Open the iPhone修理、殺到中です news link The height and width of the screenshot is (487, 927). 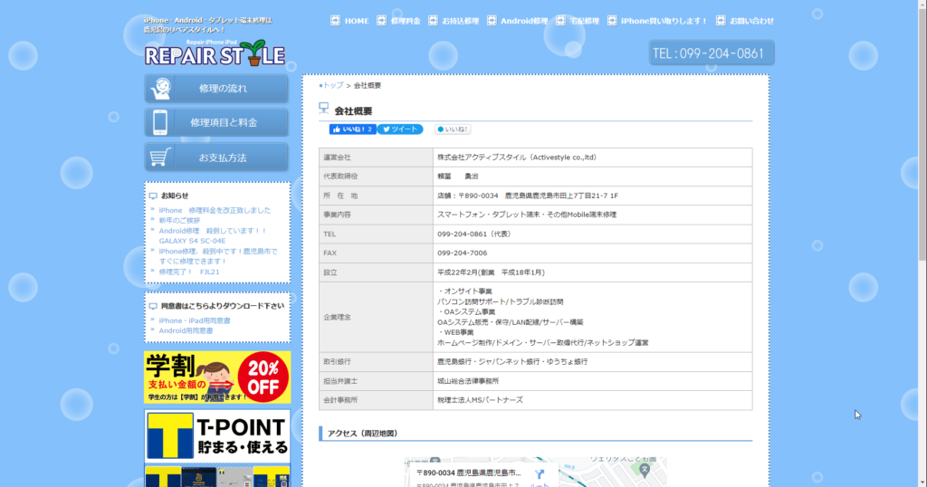pos(217,256)
